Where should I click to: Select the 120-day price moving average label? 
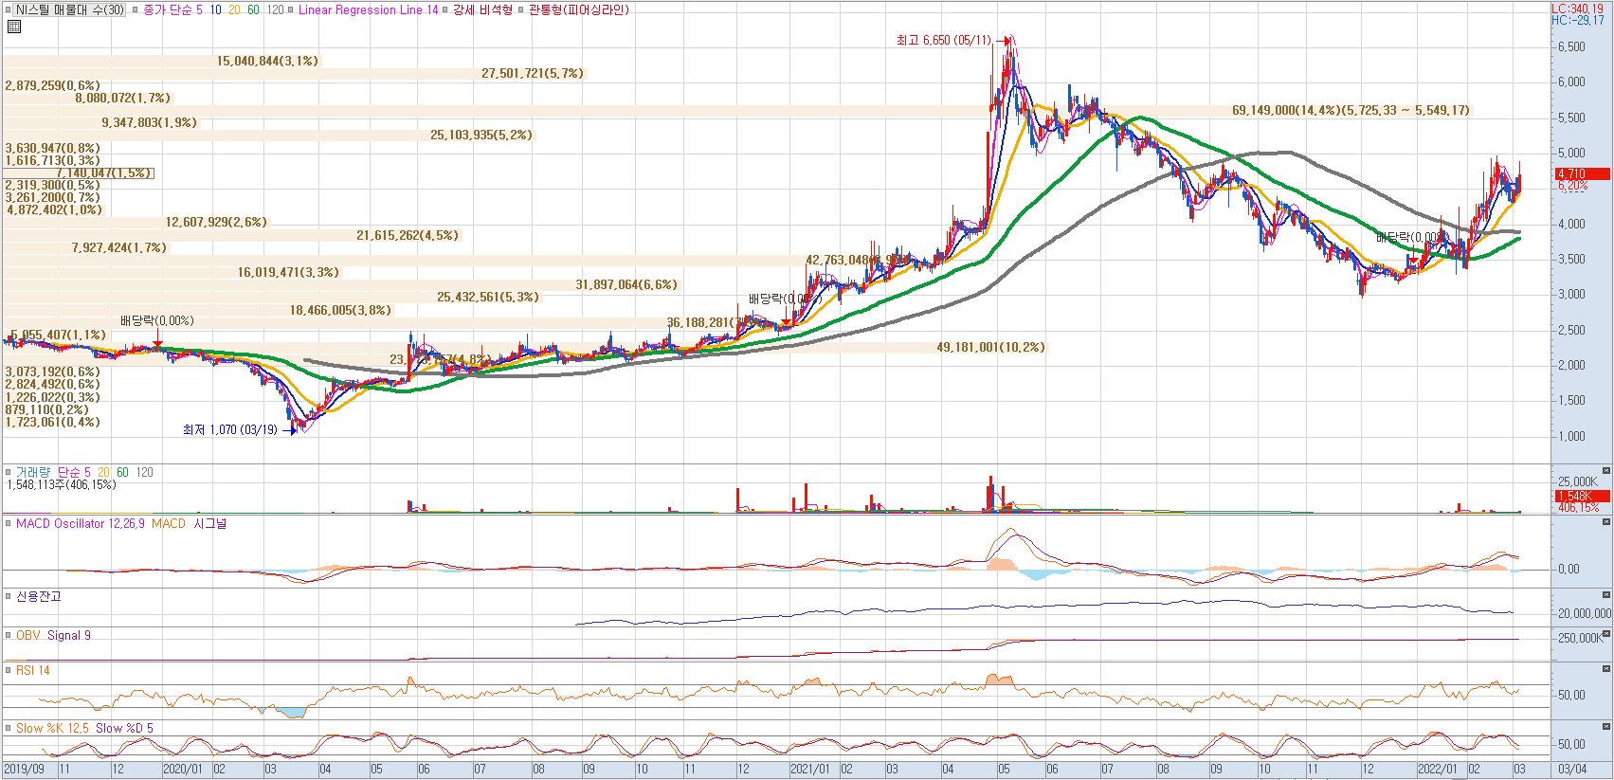[275, 10]
